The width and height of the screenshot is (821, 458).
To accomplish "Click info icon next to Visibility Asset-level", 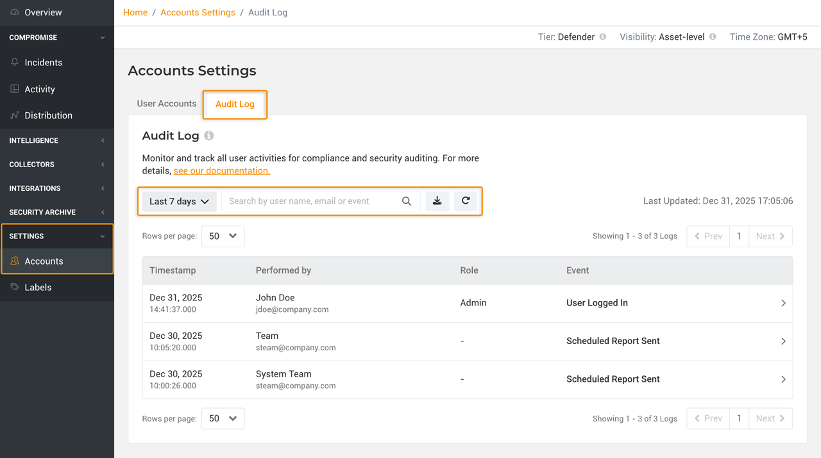I will (x=713, y=37).
